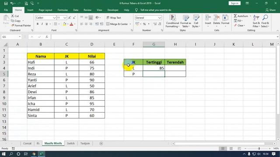280x157 pixels.
Task: Open the Font size dropdown
Action: pyautogui.click(x=65, y=17)
